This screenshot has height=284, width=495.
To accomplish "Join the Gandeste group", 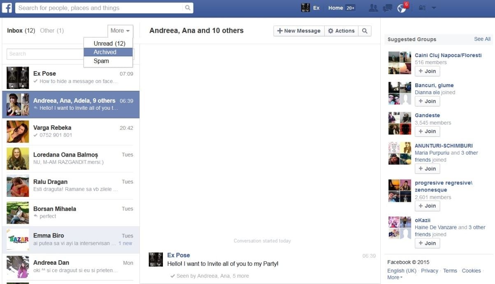I will click(427, 131).
